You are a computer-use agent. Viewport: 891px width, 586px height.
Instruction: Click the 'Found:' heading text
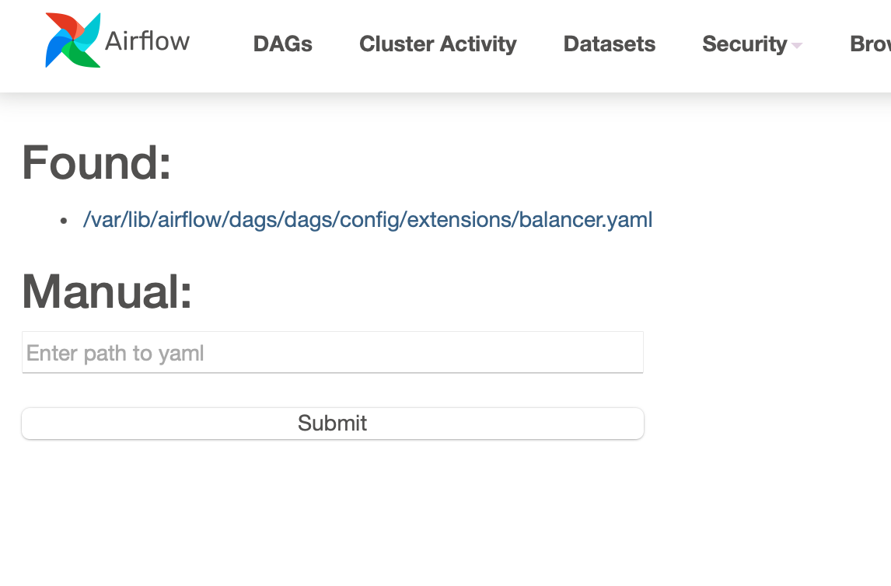tap(96, 162)
